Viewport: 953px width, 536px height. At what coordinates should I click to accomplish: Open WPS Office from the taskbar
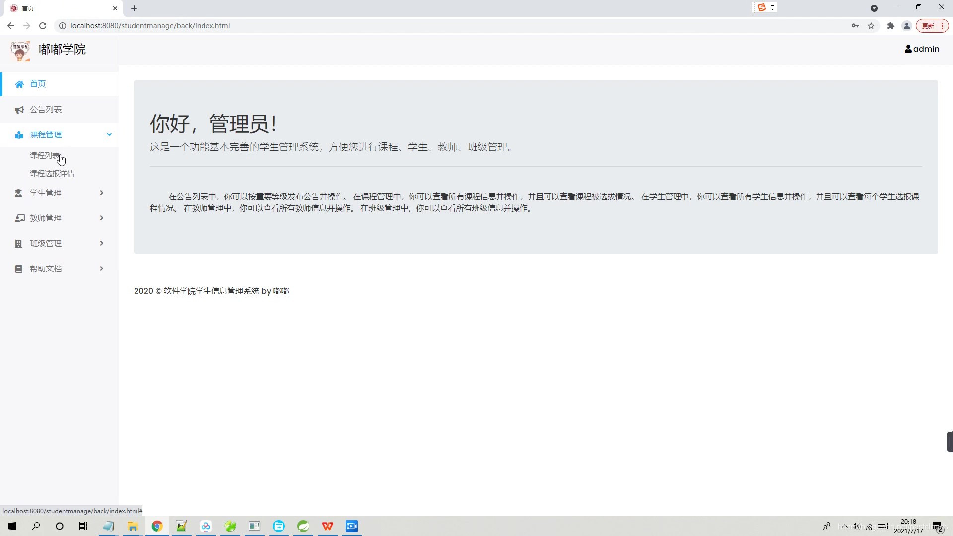point(328,526)
